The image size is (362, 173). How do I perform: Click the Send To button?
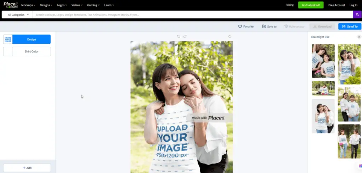click(350, 26)
